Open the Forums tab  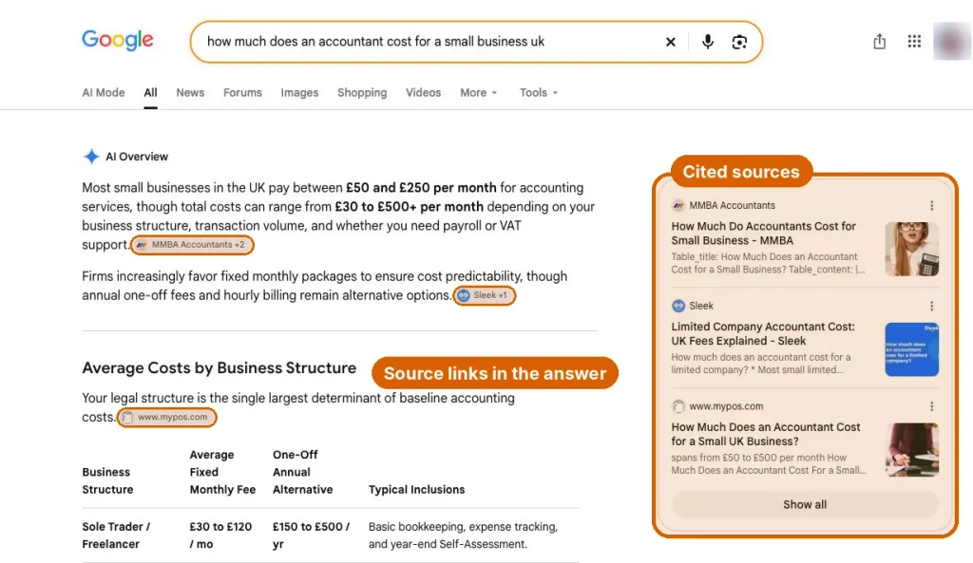(x=242, y=92)
